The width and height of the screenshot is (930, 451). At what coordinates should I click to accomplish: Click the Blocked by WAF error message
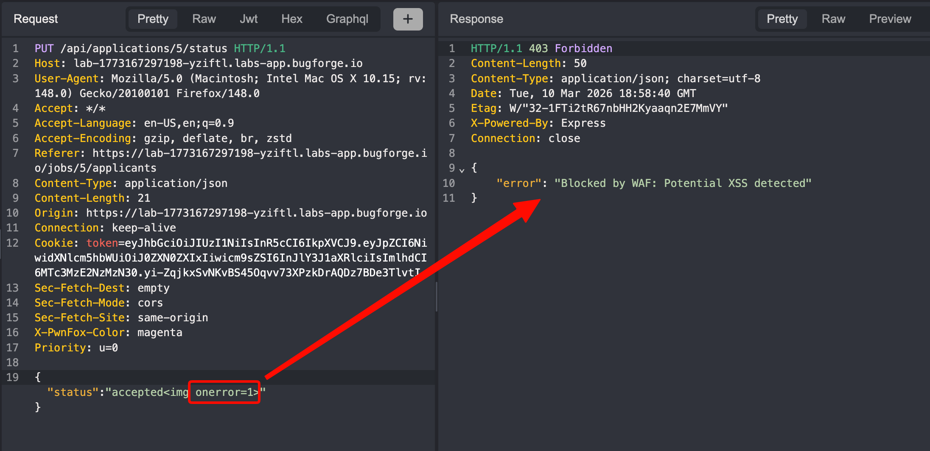tap(683, 183)
